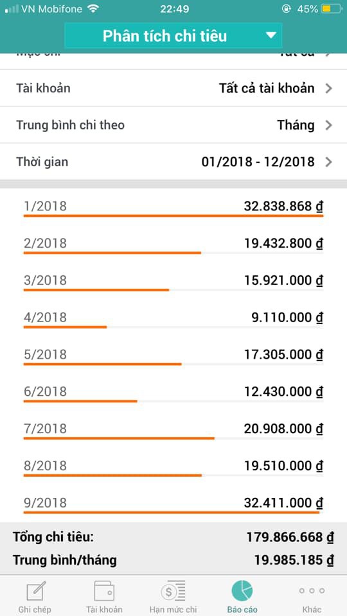Select the 1/2018 spending row
This screenshot has width=347, height=616.
pos(173,207)
